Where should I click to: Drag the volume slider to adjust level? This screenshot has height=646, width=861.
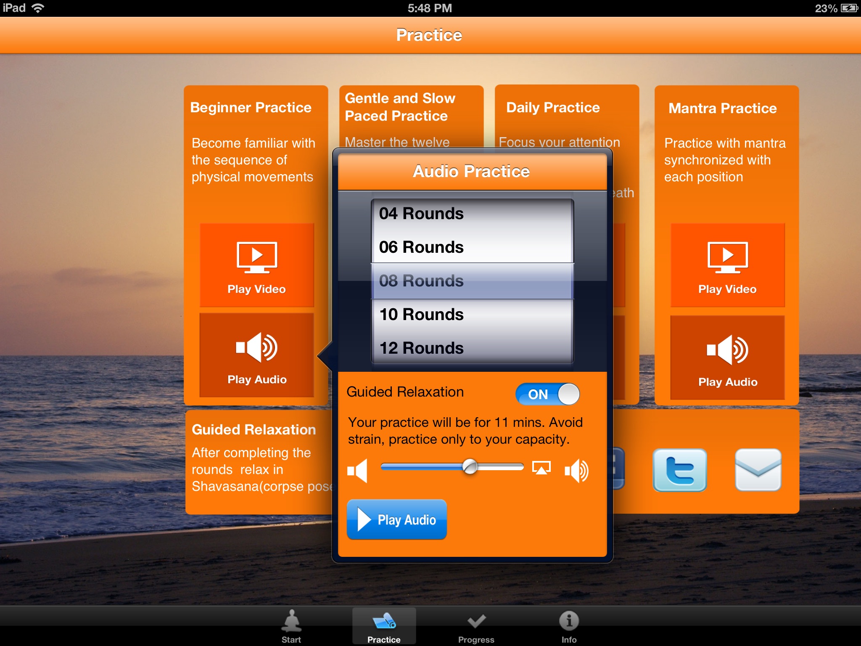470,468
